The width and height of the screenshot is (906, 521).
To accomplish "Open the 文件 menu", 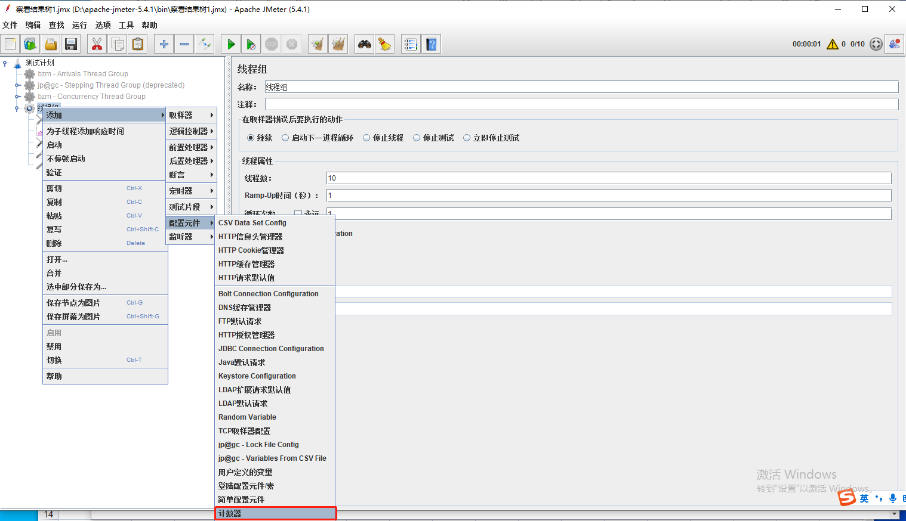I will point(10,25).
